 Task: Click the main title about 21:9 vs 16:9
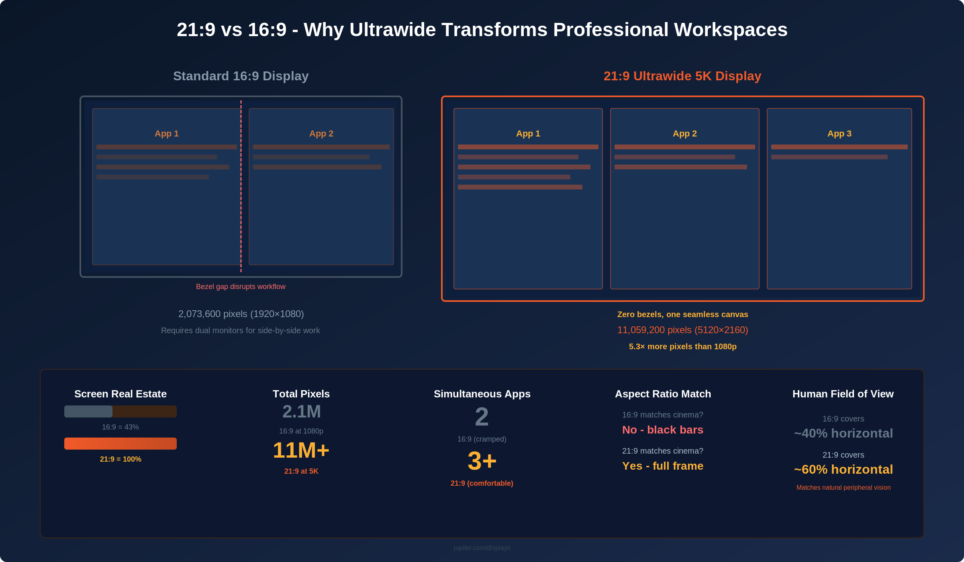[482, 30]
